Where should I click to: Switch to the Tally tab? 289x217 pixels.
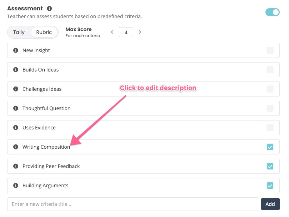pos(19,32)
